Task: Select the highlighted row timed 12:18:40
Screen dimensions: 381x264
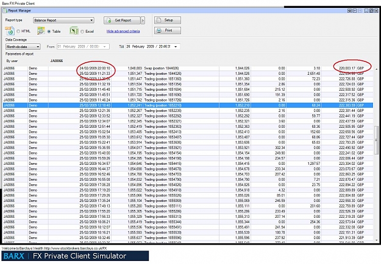Action: 188,105
